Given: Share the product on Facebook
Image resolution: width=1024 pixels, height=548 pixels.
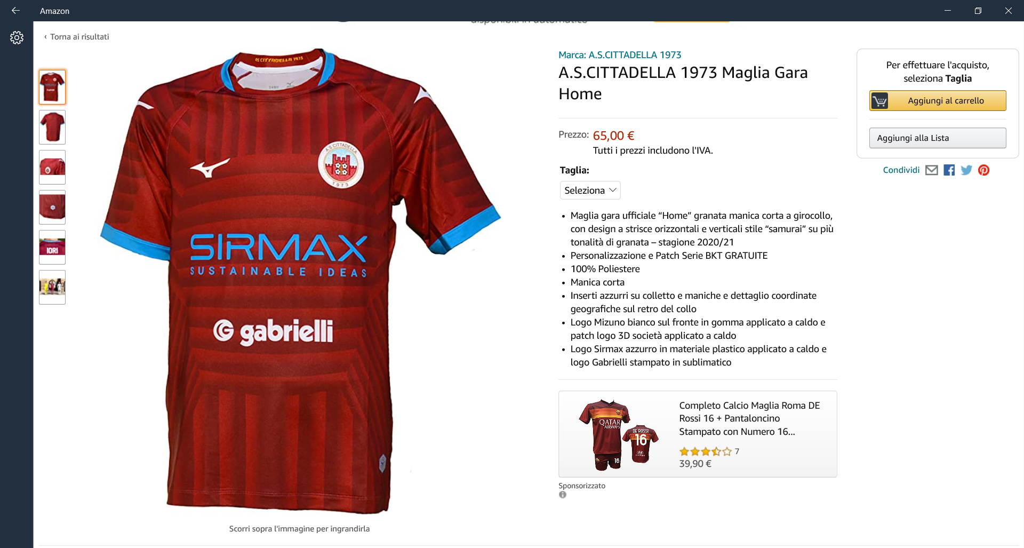Looking at the screenshot, I should click(949, 170).
